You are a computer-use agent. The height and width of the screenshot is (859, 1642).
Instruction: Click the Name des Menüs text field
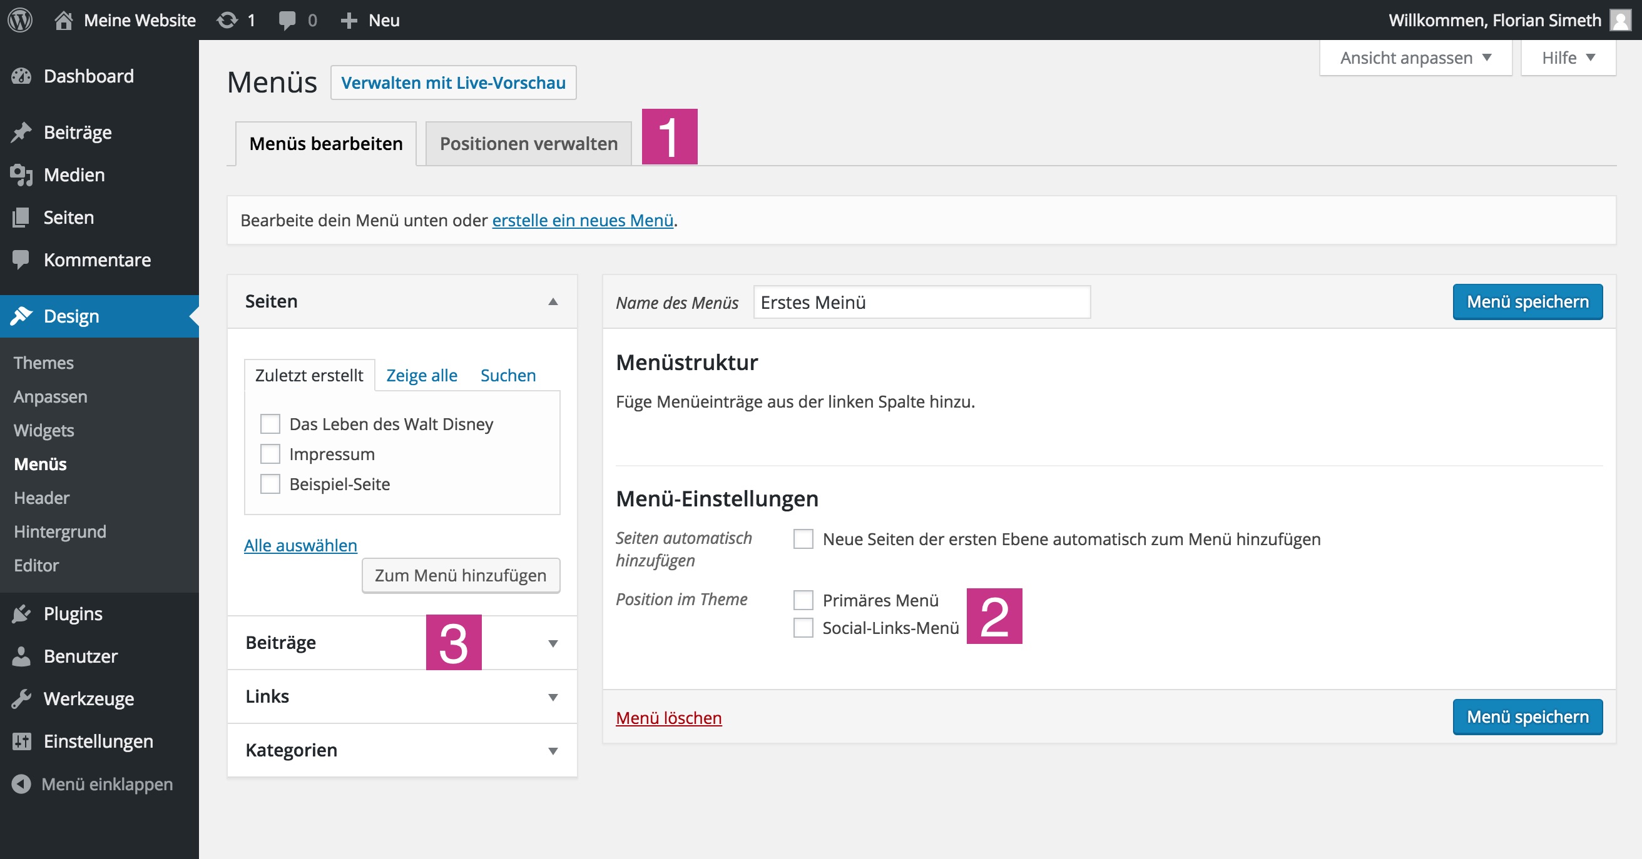(921, 303)
